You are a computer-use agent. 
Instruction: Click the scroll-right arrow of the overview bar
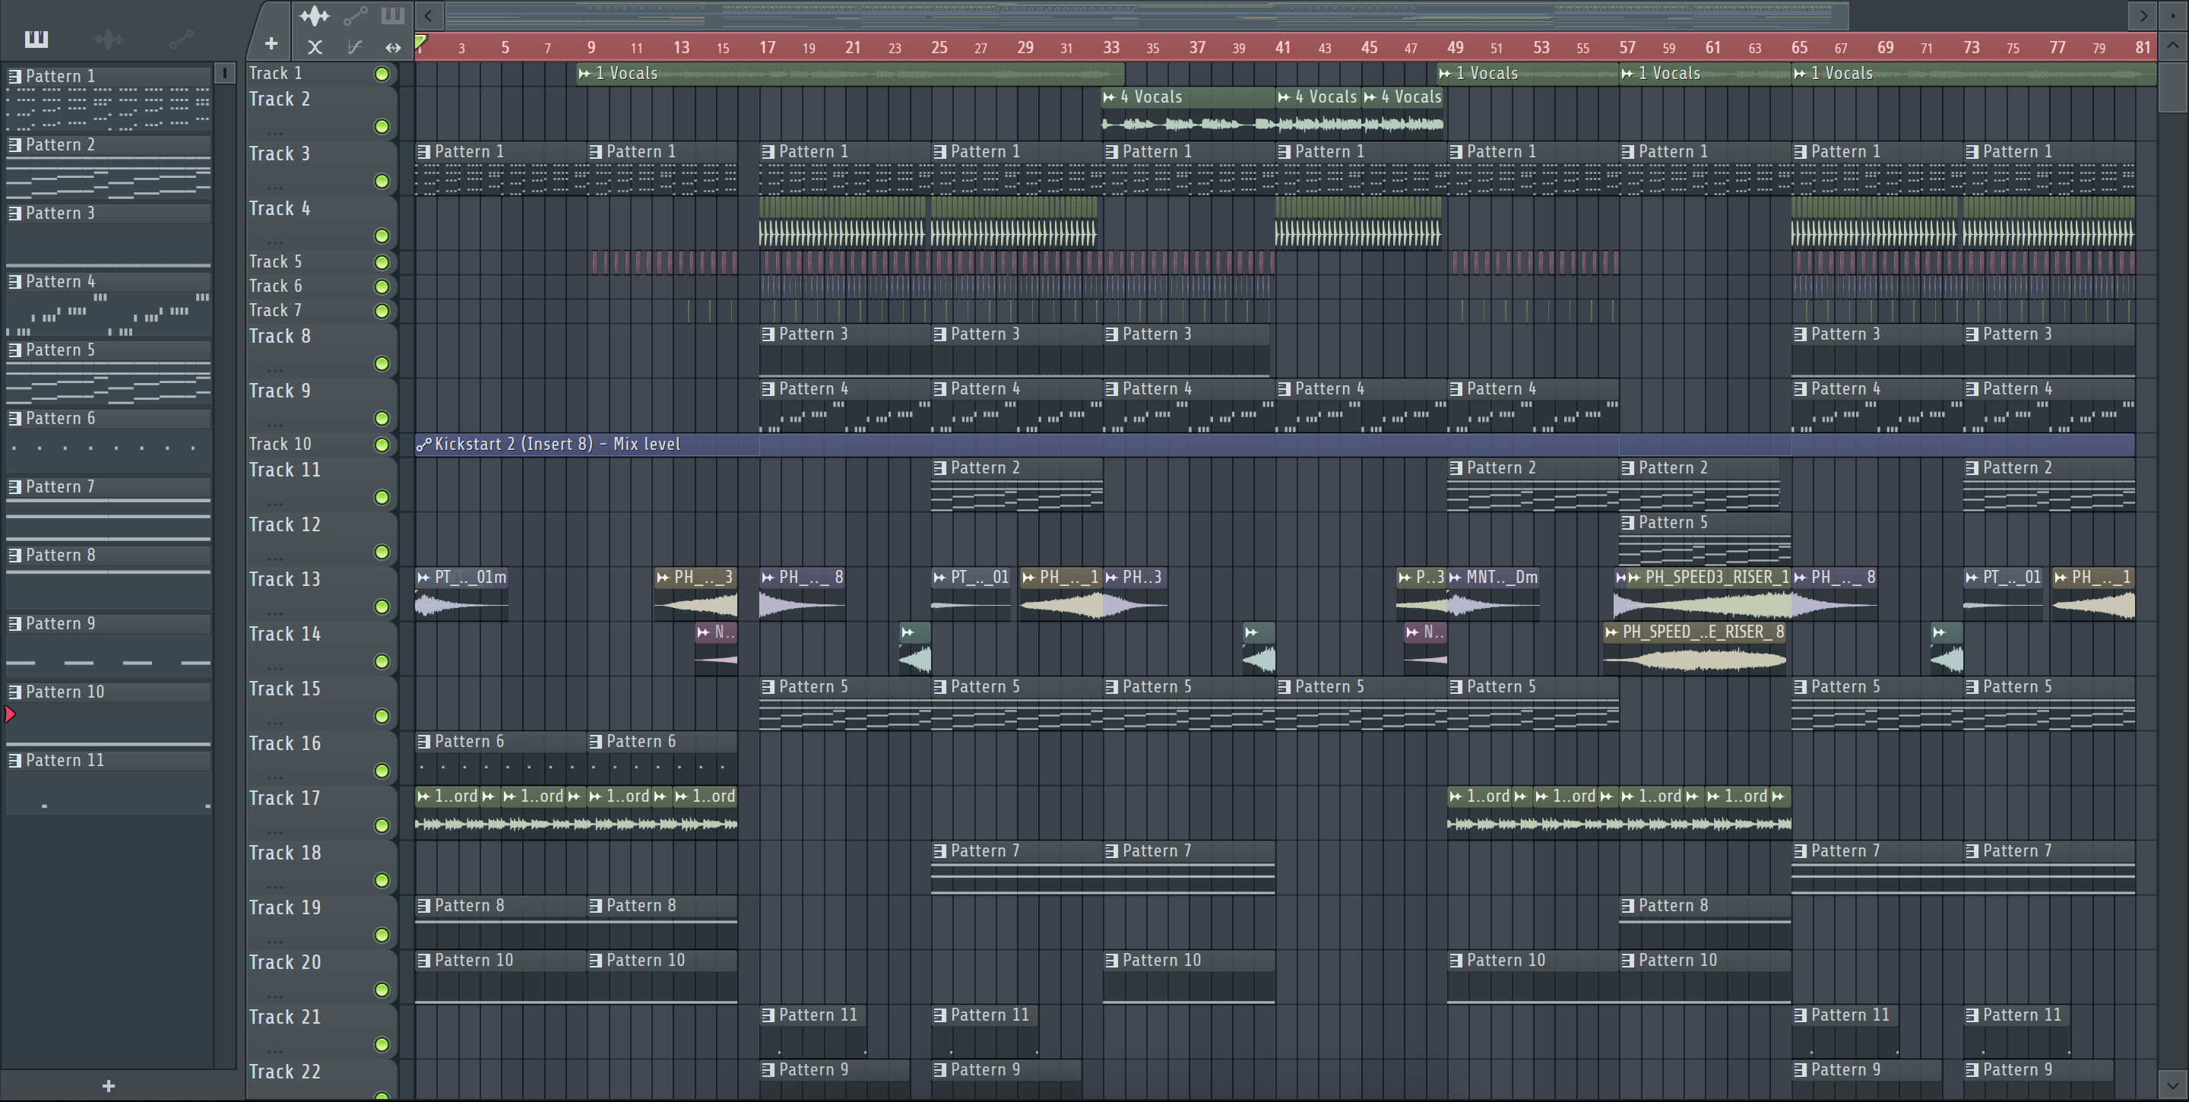click(2143, 15)
